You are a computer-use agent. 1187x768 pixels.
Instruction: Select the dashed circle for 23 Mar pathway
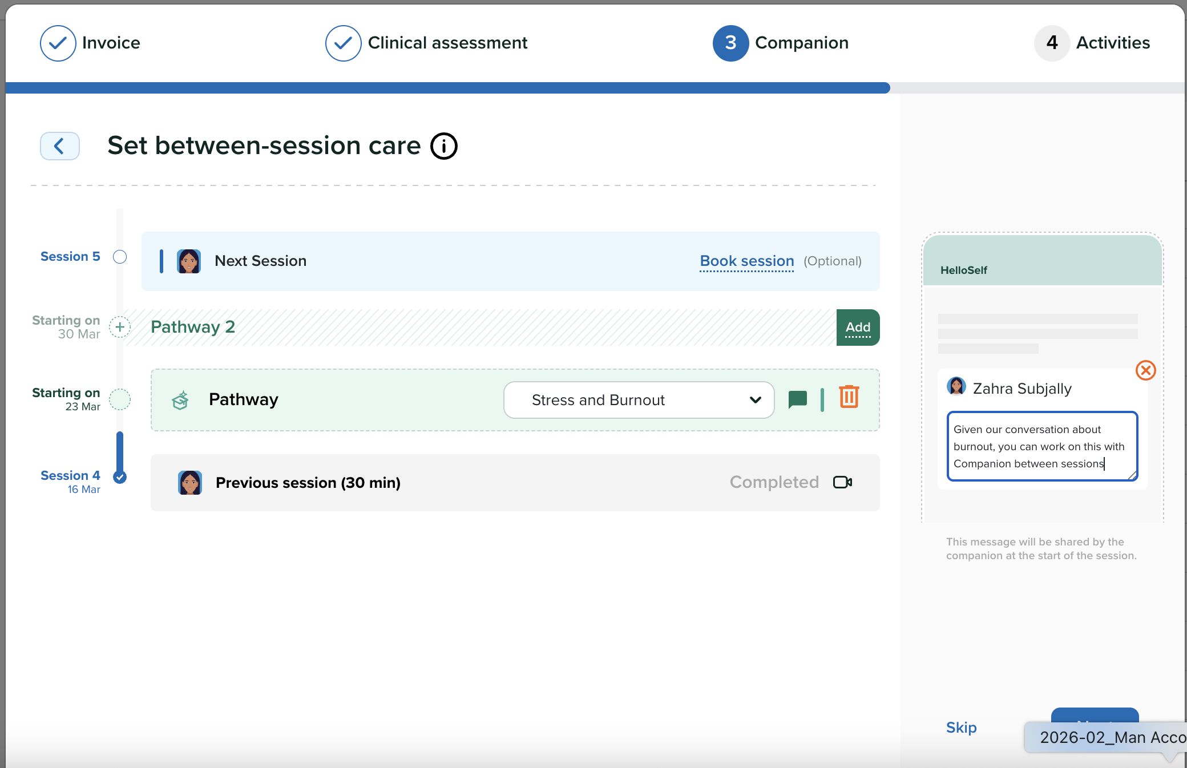[120, 399]
